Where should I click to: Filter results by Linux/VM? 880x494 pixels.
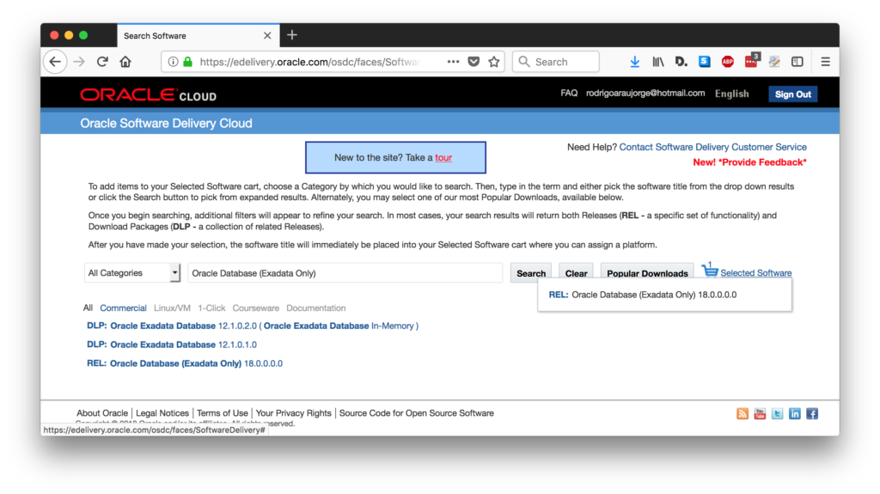pyautogui.click(x=172, y=308)
